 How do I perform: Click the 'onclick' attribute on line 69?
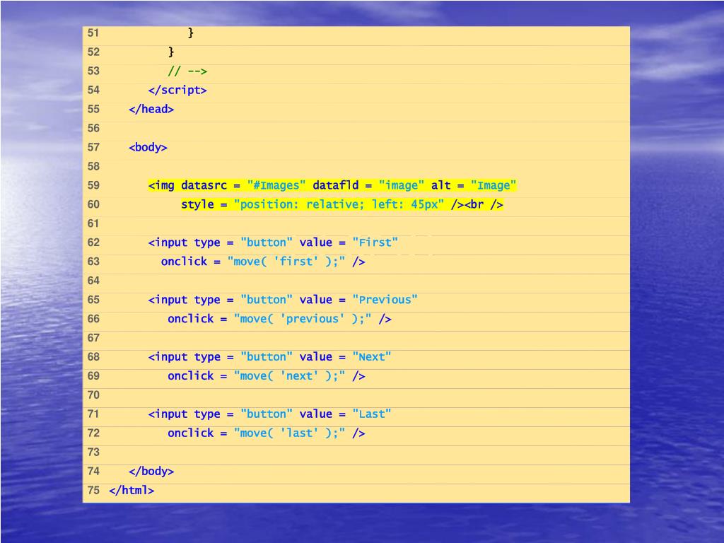pyautogui.click(x=191, y=376)
